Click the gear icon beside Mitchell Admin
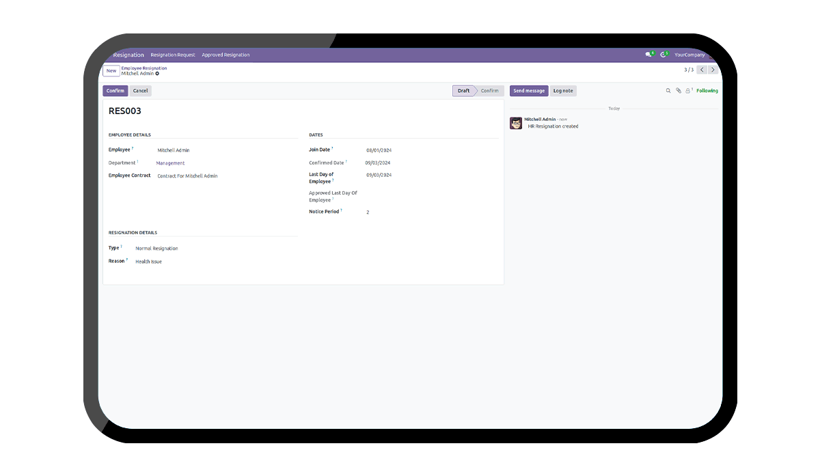The height and width of the screenshot is (476, 820). click(157, 74)
